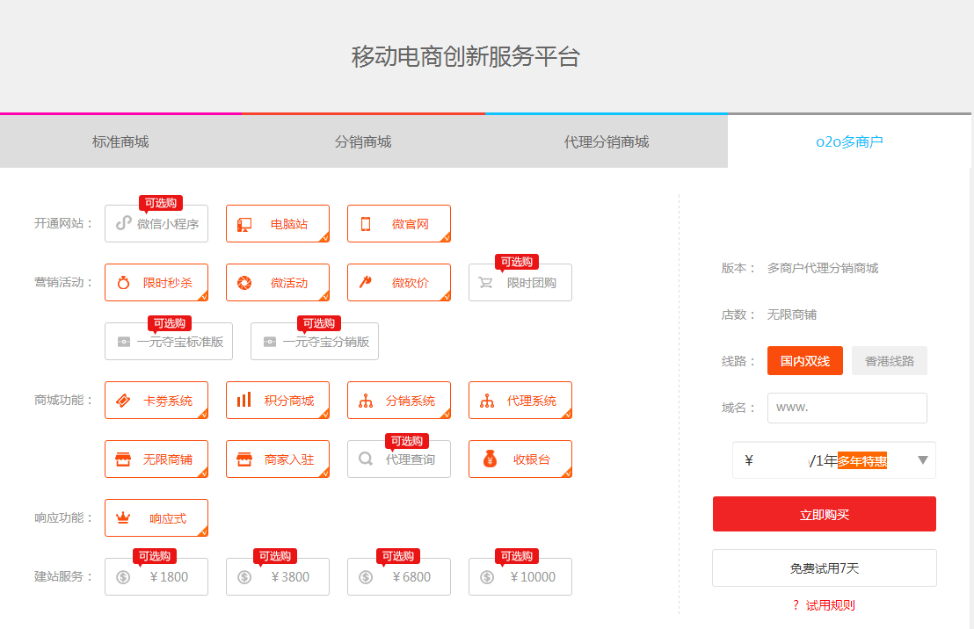Viewport: 974px width, 629px height.
Task: Select the ¥3800 site building service
Action: (277, 577)
